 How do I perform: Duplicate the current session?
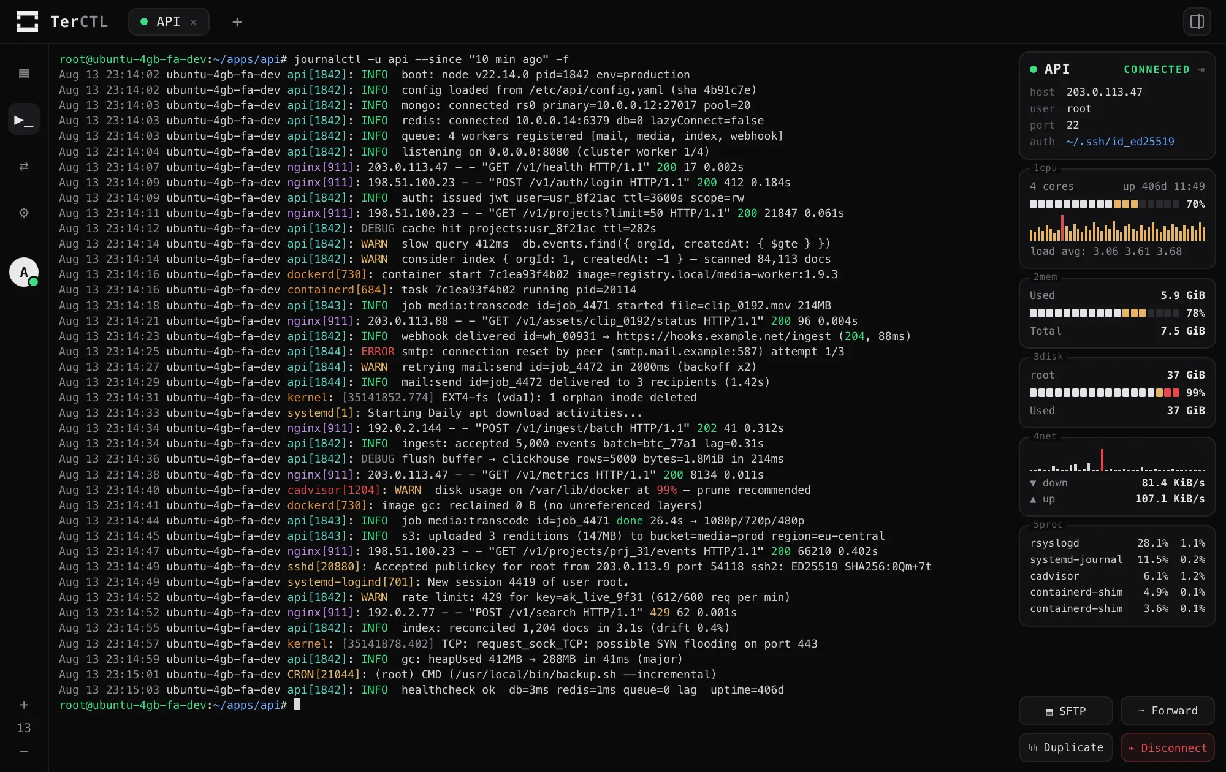[1065, 747]
